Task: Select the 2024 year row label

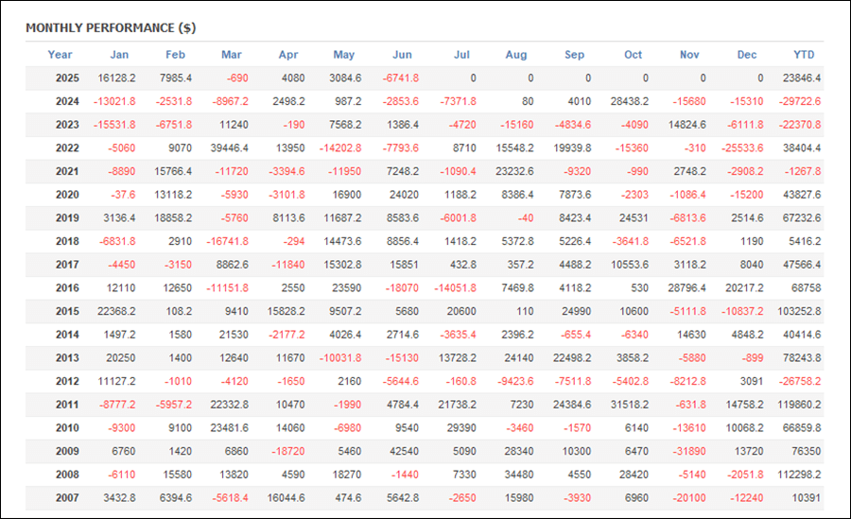Action: pos(67,101)
